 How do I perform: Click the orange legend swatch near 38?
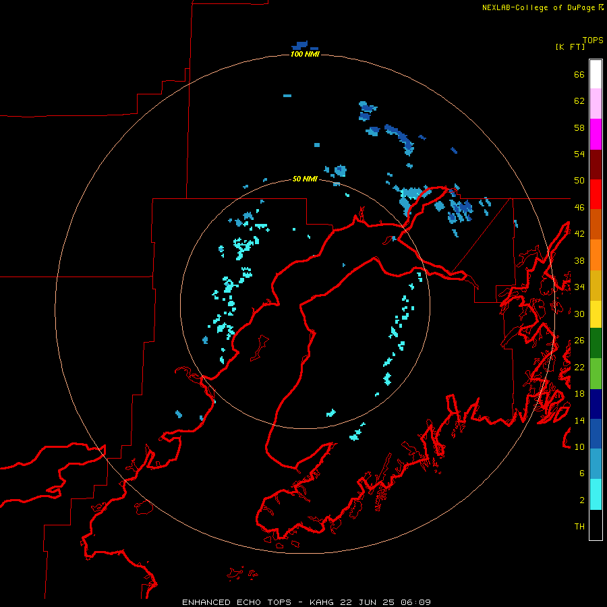(596, 255)
